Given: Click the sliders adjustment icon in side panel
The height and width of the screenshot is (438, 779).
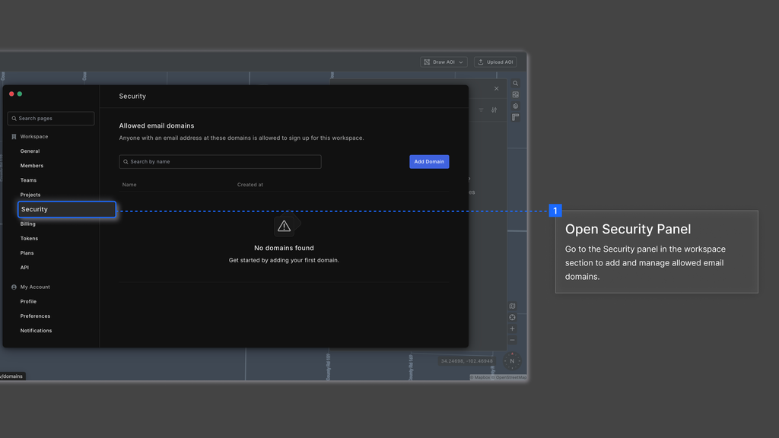Looking at the screenshot, I should 494,110.
